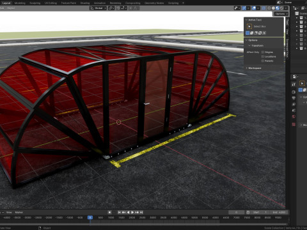Viewport: 307px width, 230px height.
Task: Jump to previous keyframe
Action: (123, 212)
